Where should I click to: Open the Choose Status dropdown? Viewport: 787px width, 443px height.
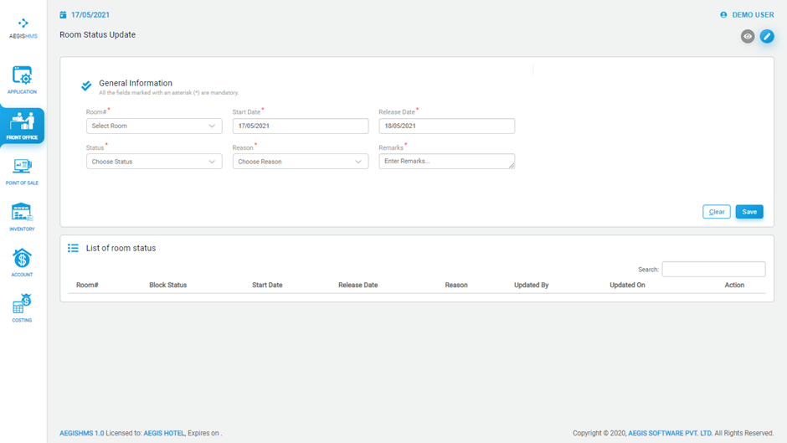pos(154,162)
